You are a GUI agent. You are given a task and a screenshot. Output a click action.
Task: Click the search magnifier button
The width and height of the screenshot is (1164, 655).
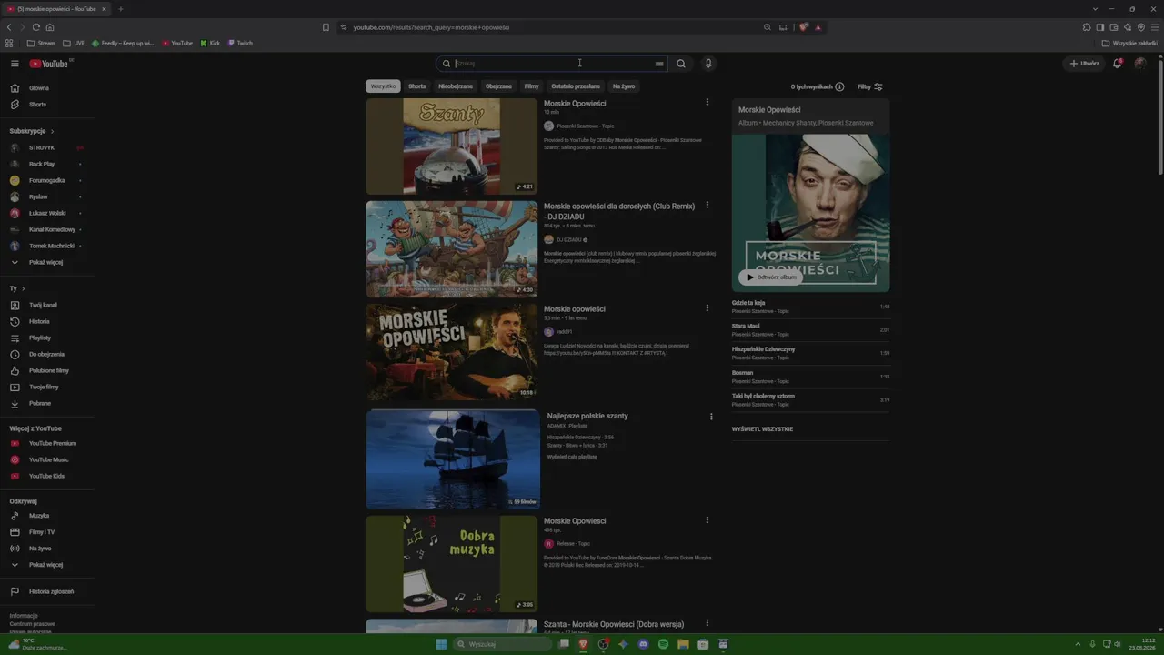point(680,64)
